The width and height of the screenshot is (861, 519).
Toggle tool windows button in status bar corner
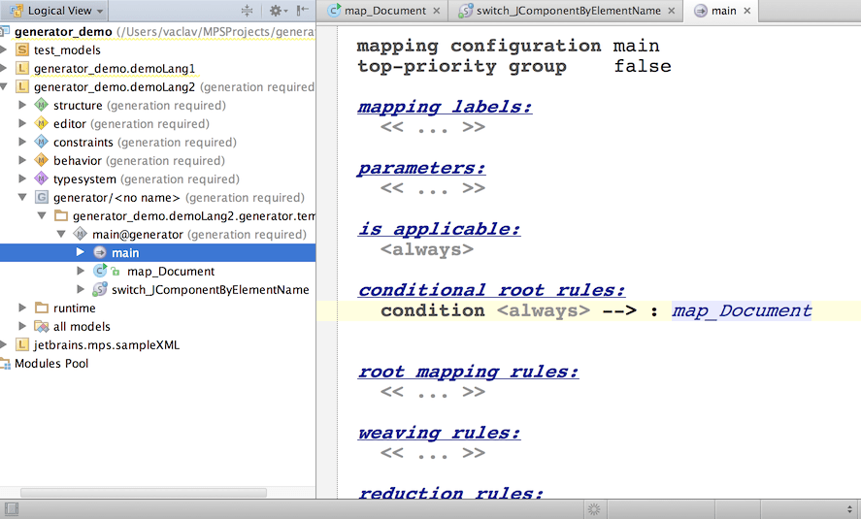click(x=11, y=509)
